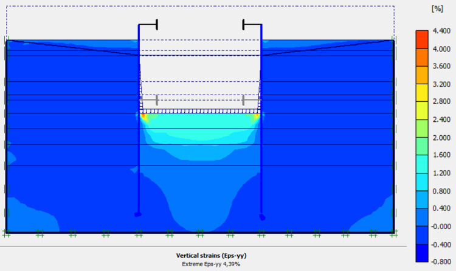Select the legend value 0.400
The height and width of the screenshot is (271, 456).
pyautogui.click(x=441, y=209)
